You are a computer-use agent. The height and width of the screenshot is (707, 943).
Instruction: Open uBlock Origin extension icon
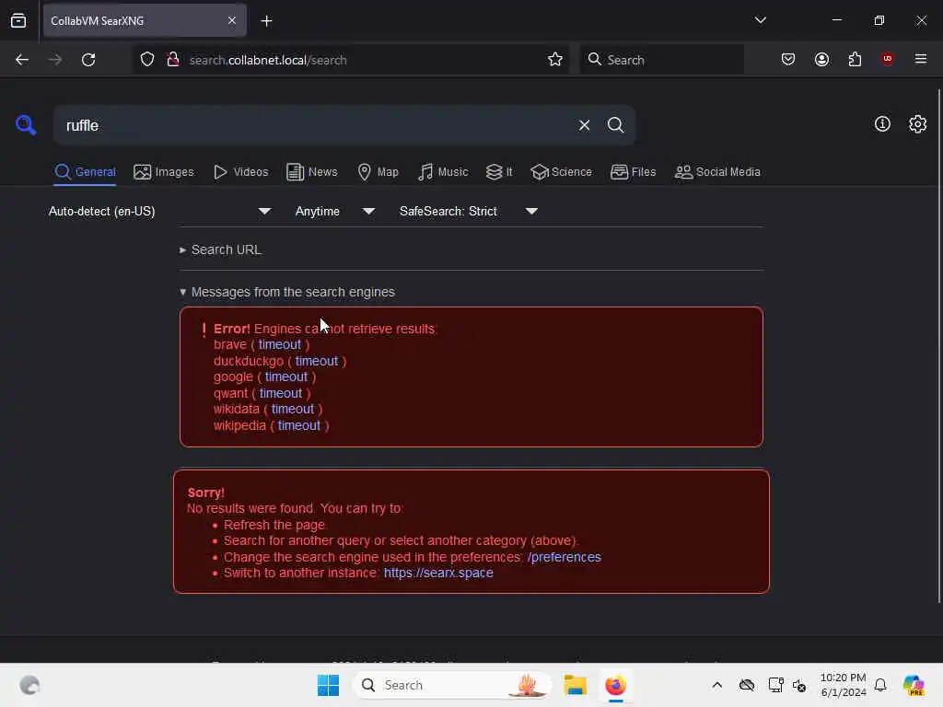tap(888, 59)
